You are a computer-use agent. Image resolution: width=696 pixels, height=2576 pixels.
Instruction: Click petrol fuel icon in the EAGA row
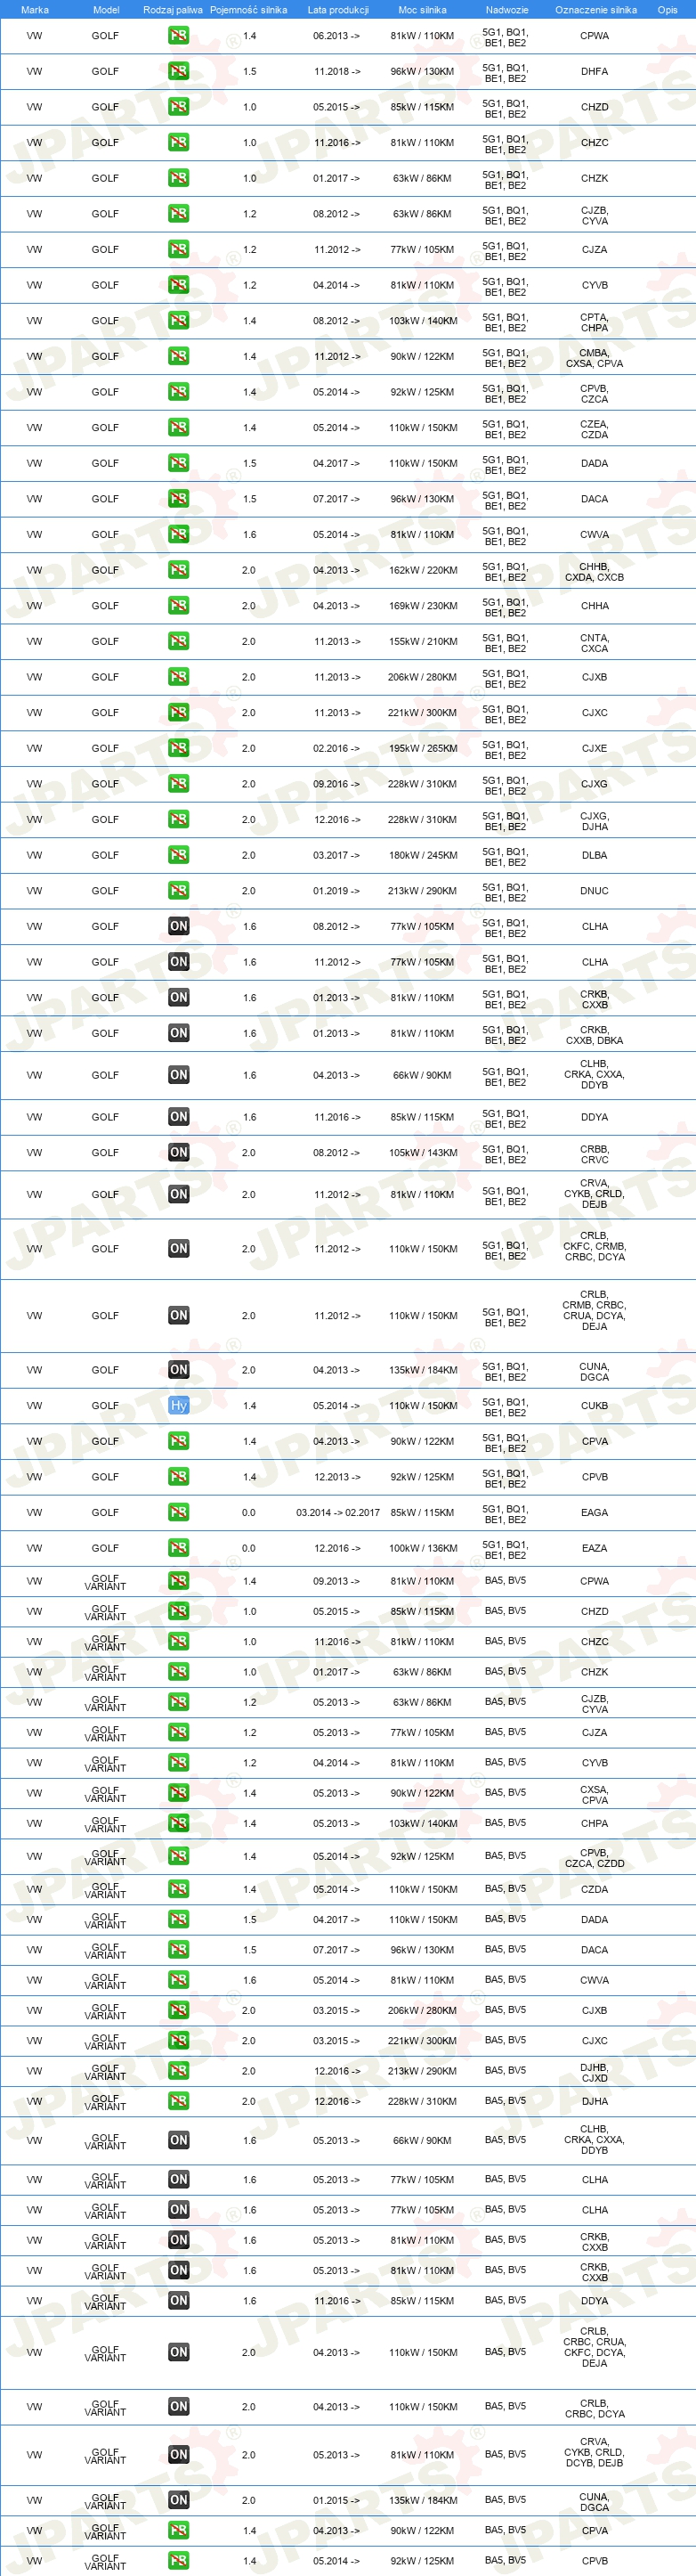point(179,1513)
